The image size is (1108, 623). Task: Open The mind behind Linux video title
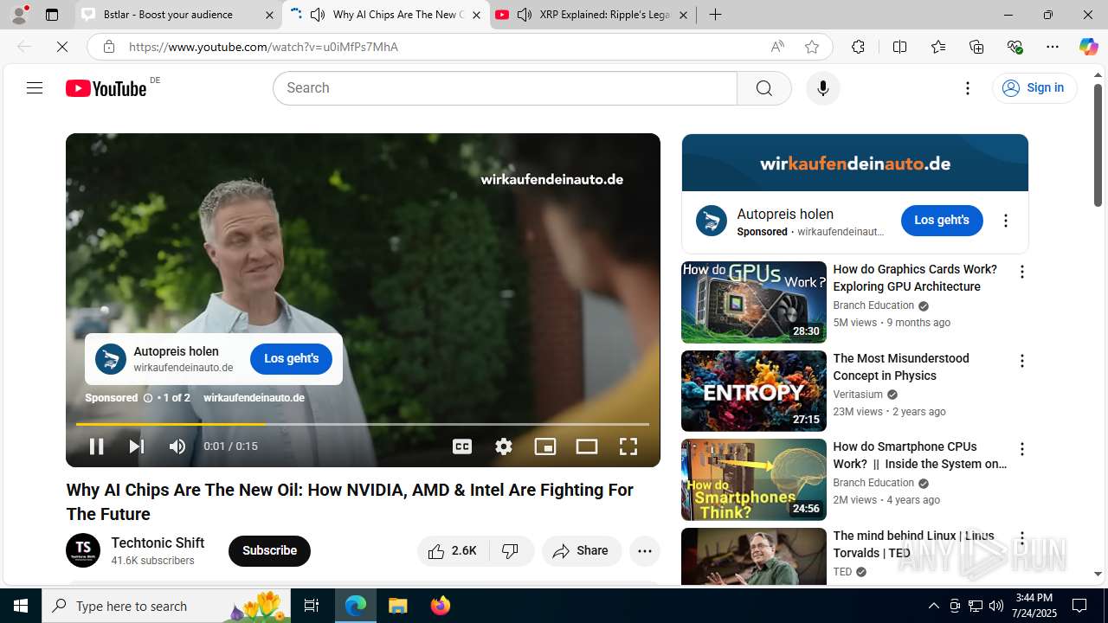[x=913, y=544]
